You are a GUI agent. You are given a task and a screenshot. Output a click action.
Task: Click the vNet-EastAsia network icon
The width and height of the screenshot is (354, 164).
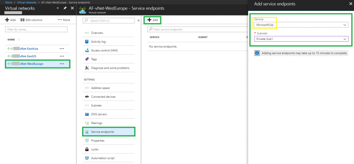click(x=10, y=48)
